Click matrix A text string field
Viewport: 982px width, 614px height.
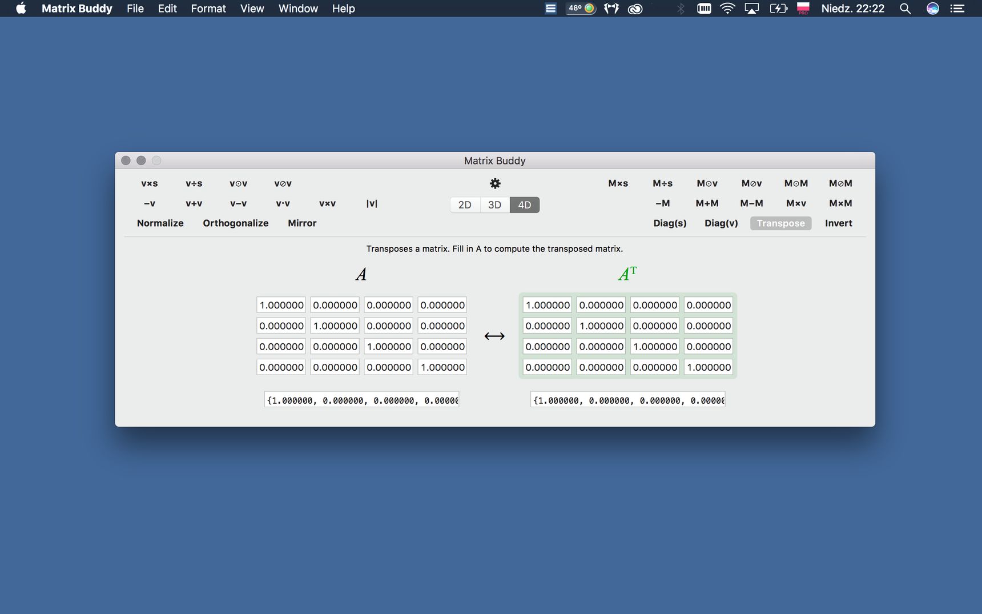pyautogui.click(x=362, y=400)
